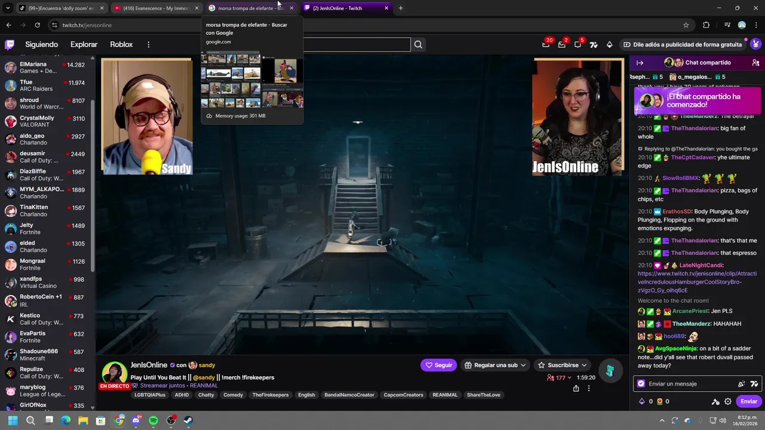Click JenIsOnline streamer avatar below video
765x430 pixels.
coord(114,373)
